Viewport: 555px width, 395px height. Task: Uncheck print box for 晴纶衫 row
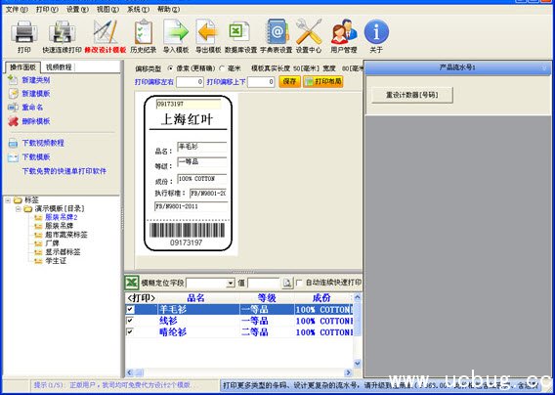coord(130,332)
